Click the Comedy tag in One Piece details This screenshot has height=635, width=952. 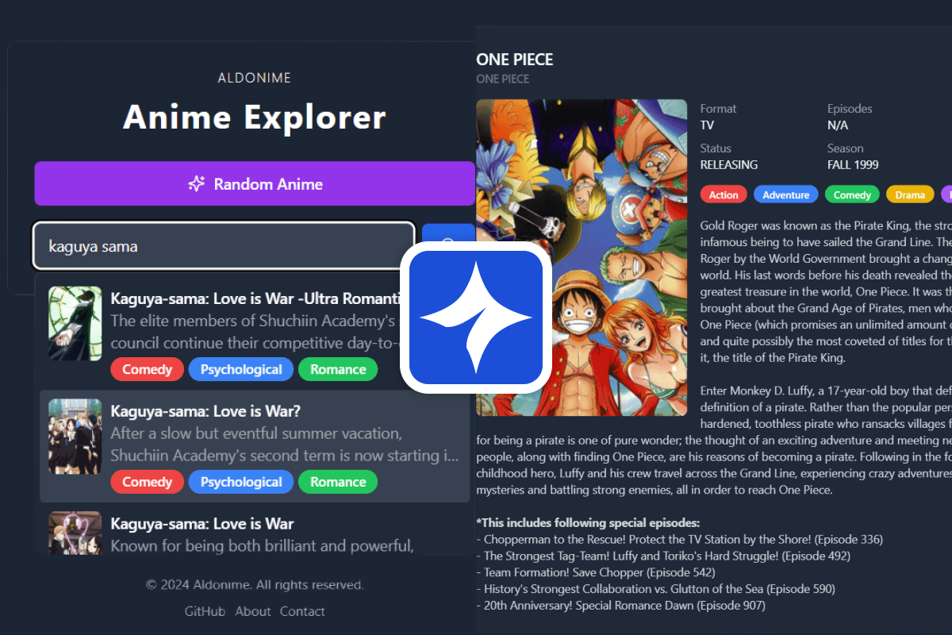853,194
